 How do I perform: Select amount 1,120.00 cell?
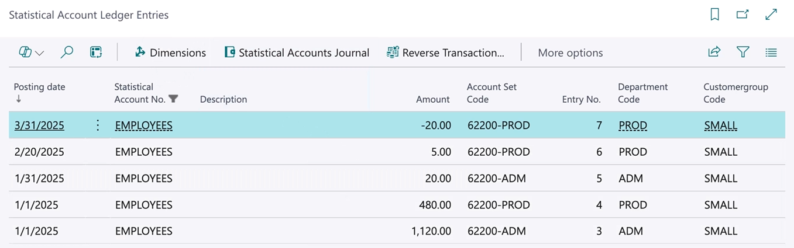(431, 231)
